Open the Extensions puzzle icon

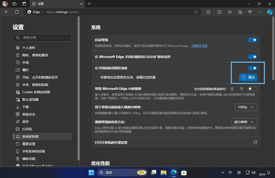[208, 12]
